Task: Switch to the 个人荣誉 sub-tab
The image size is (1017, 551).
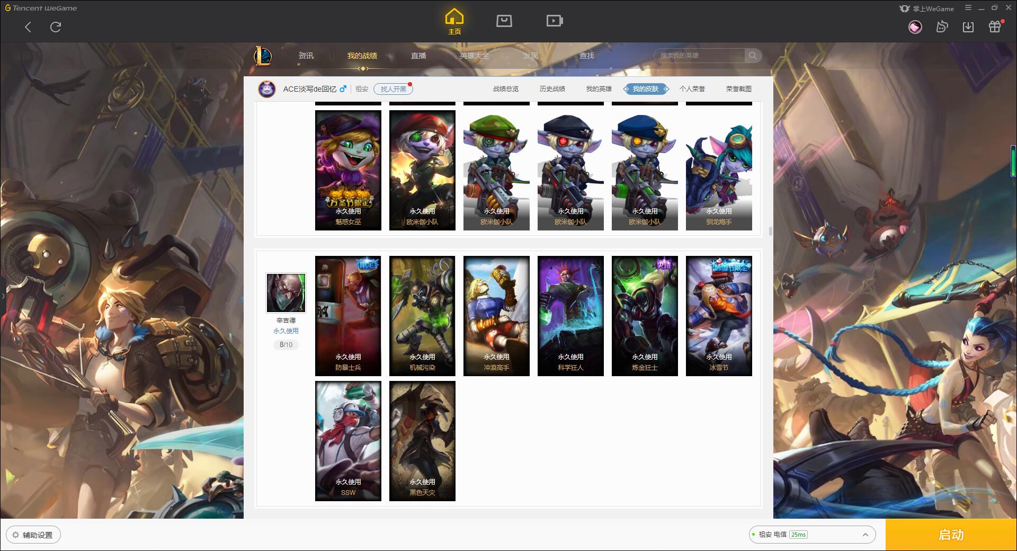Action: coord(692,89)
